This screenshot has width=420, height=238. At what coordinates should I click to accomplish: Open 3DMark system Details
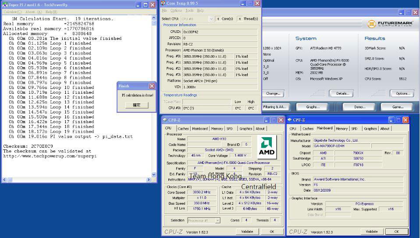click(x=342, y=93)
